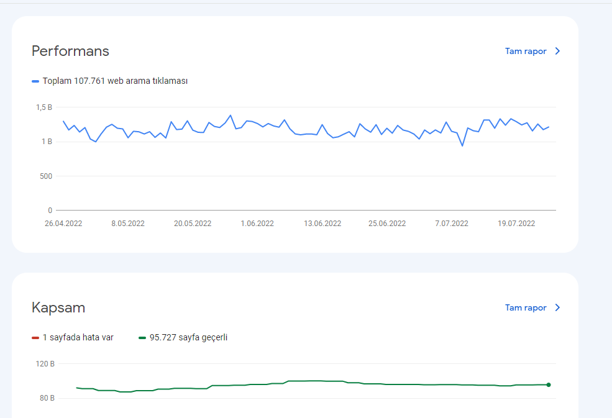Click blue legend marker for web arama tıklaması
This screenshot has width=612, height=418.
click(35, 81)
